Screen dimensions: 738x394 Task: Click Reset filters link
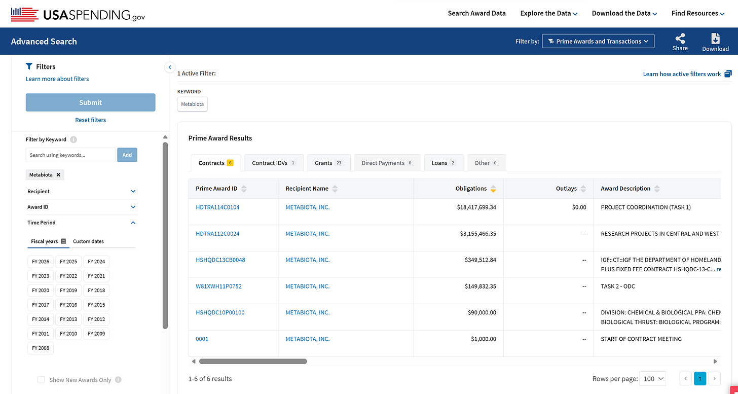coord(90,120)
